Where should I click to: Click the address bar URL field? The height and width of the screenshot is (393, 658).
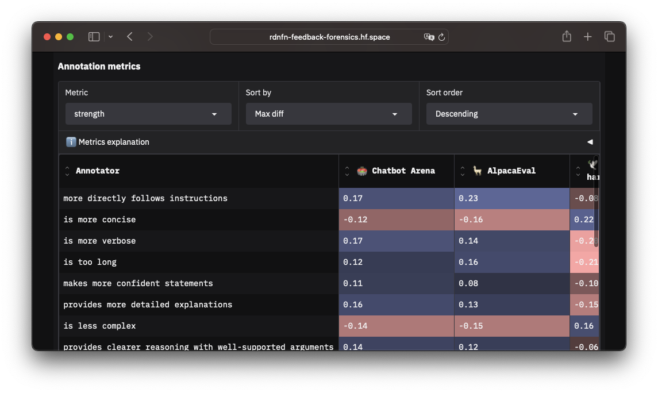(329, 37)
